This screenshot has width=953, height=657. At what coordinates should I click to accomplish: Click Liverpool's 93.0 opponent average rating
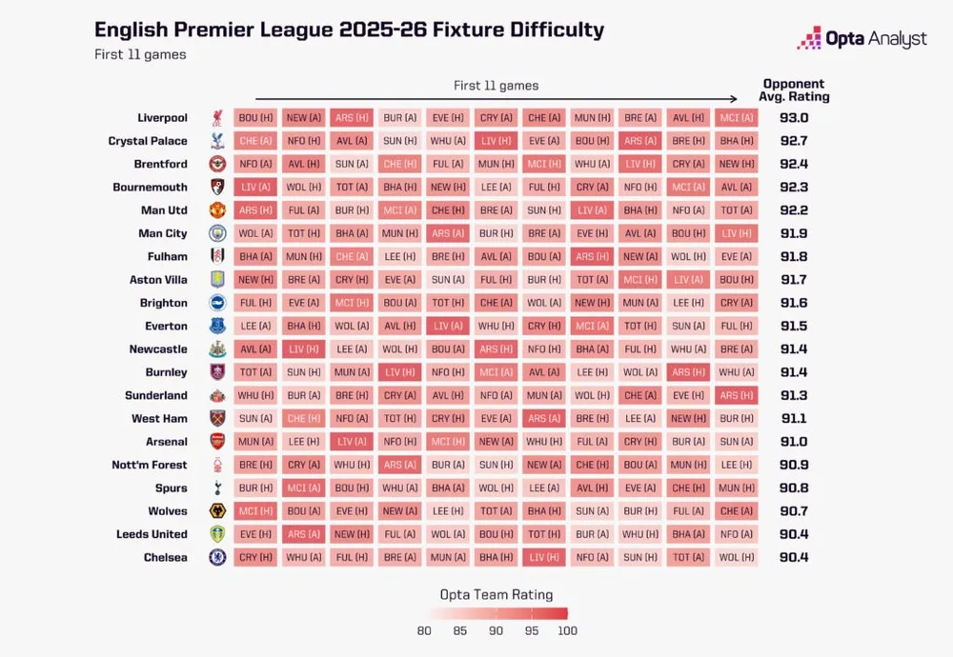pos(794,118)
